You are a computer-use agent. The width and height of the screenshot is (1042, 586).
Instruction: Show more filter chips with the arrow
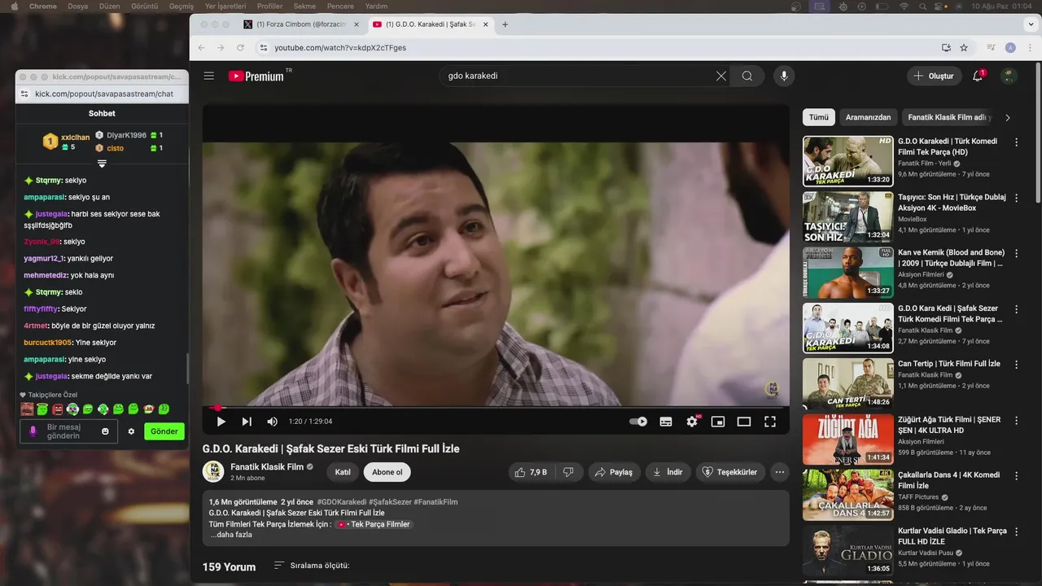coord(1008,117)
